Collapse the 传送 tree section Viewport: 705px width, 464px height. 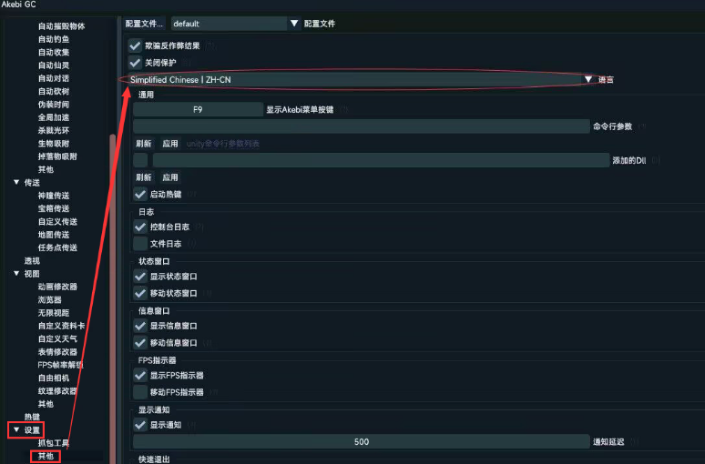click(16, 182)
